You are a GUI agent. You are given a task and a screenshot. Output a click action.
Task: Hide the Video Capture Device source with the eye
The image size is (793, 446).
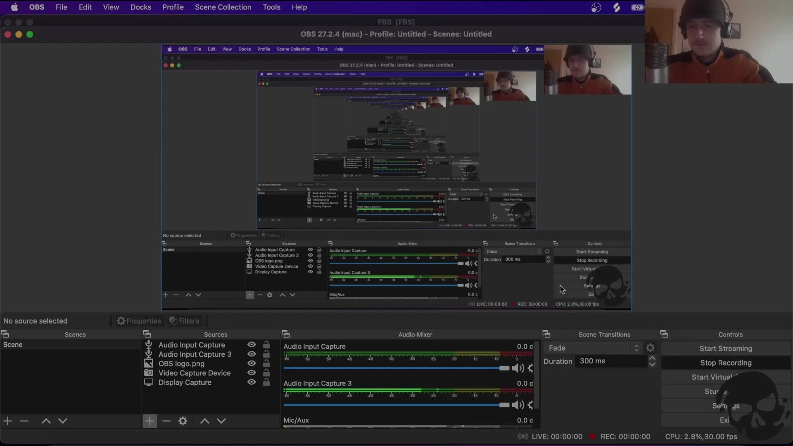pos(252,372)
